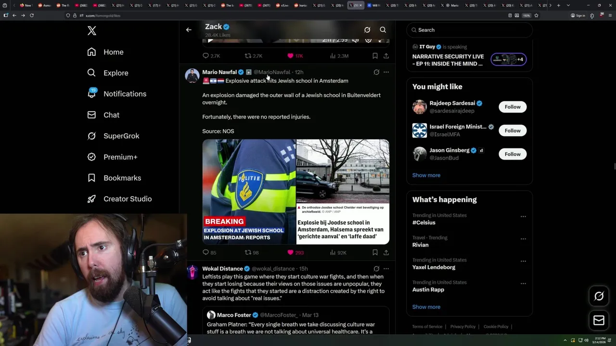Bookmark this page with the star icon
This screenshot has width=616, height=346.
tap(536, 15)
